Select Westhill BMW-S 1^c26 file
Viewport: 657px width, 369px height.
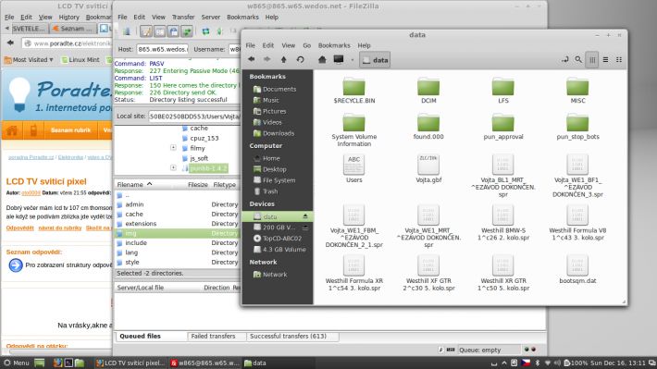pos(502,222)
